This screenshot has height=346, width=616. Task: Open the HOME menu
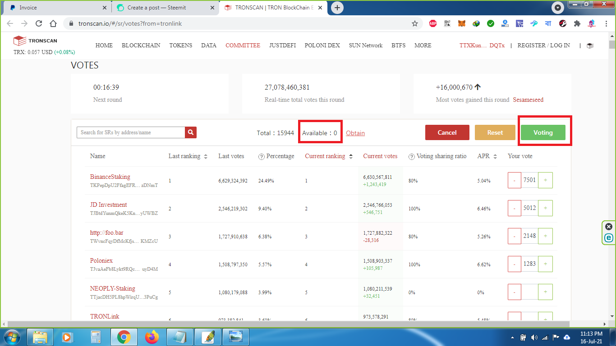click(x=104, y=46)
